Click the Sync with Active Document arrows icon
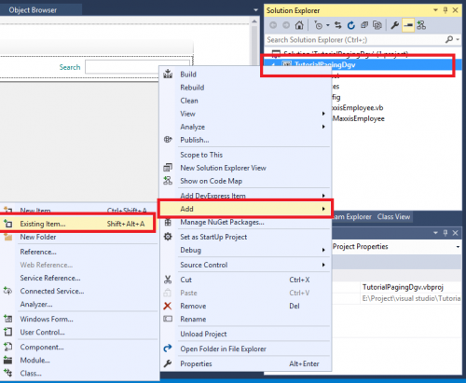Image resolution: width=466 pixels, height=383 pixels. click(x=338, y=25)
